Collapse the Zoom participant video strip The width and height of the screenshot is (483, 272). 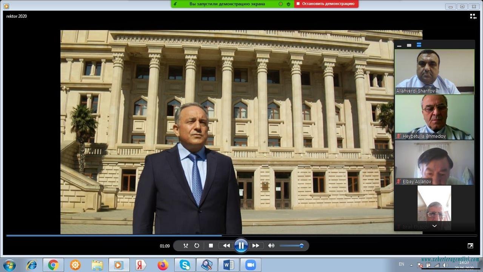pos(399,45)
